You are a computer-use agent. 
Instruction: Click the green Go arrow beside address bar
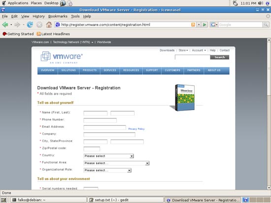click(204, 25)
